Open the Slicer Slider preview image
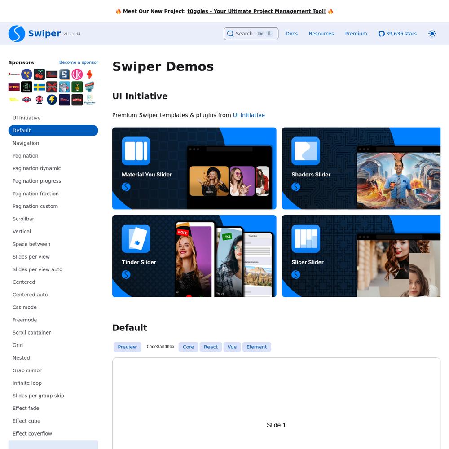Screen dimensions: 449x449 coord(398,265)
